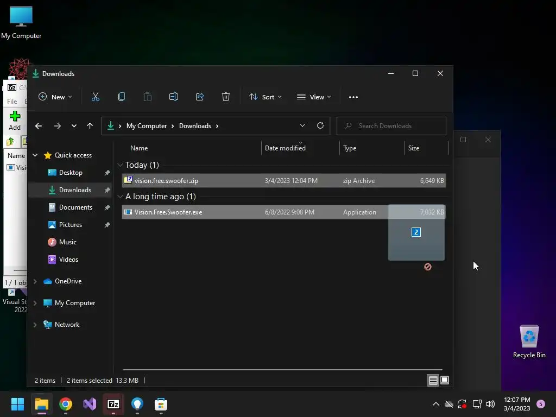Switch to details view layout icon

pyautogui.click(x=433, y=381)
